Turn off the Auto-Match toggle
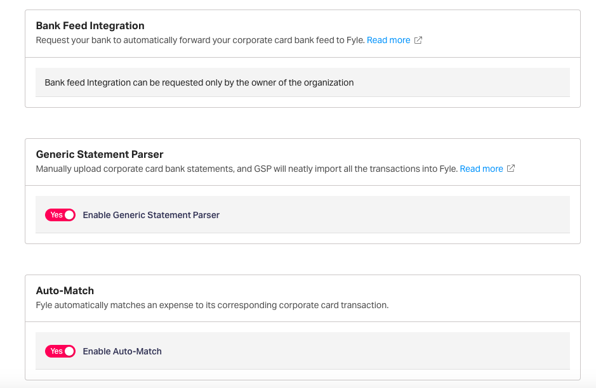This screenshot has height=388, width=596. coord(60,351)
